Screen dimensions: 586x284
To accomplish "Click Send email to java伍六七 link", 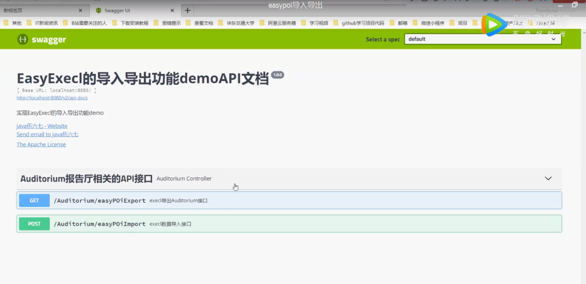I will coord(47,134).
